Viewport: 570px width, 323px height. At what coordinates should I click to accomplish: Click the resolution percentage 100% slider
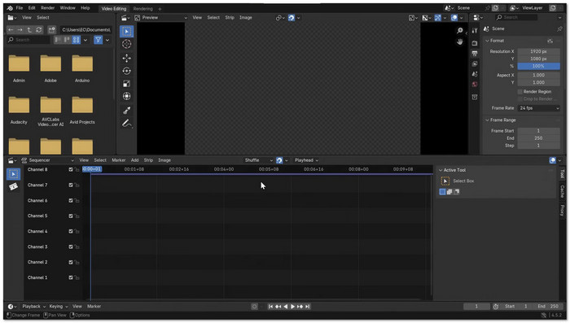click(539, 67)
